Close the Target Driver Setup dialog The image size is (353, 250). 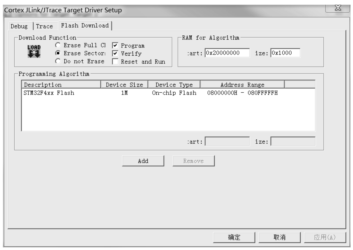tap(338, 8)
